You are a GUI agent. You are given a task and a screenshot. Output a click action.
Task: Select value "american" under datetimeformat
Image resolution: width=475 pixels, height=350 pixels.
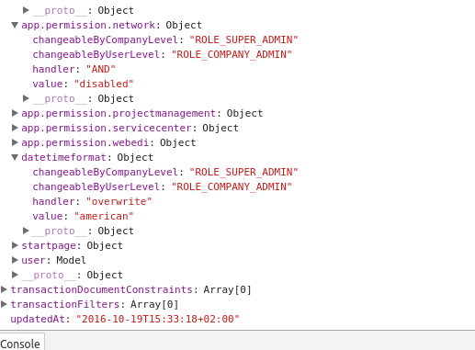104,216
